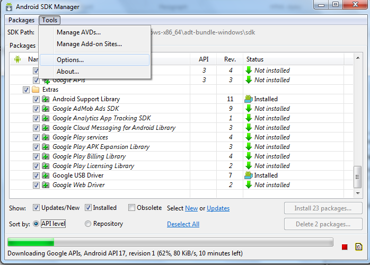Click the Google Analytics App Tracking SDK icon
The height and width of the screenshot is (265, 370).
[46, 118]
